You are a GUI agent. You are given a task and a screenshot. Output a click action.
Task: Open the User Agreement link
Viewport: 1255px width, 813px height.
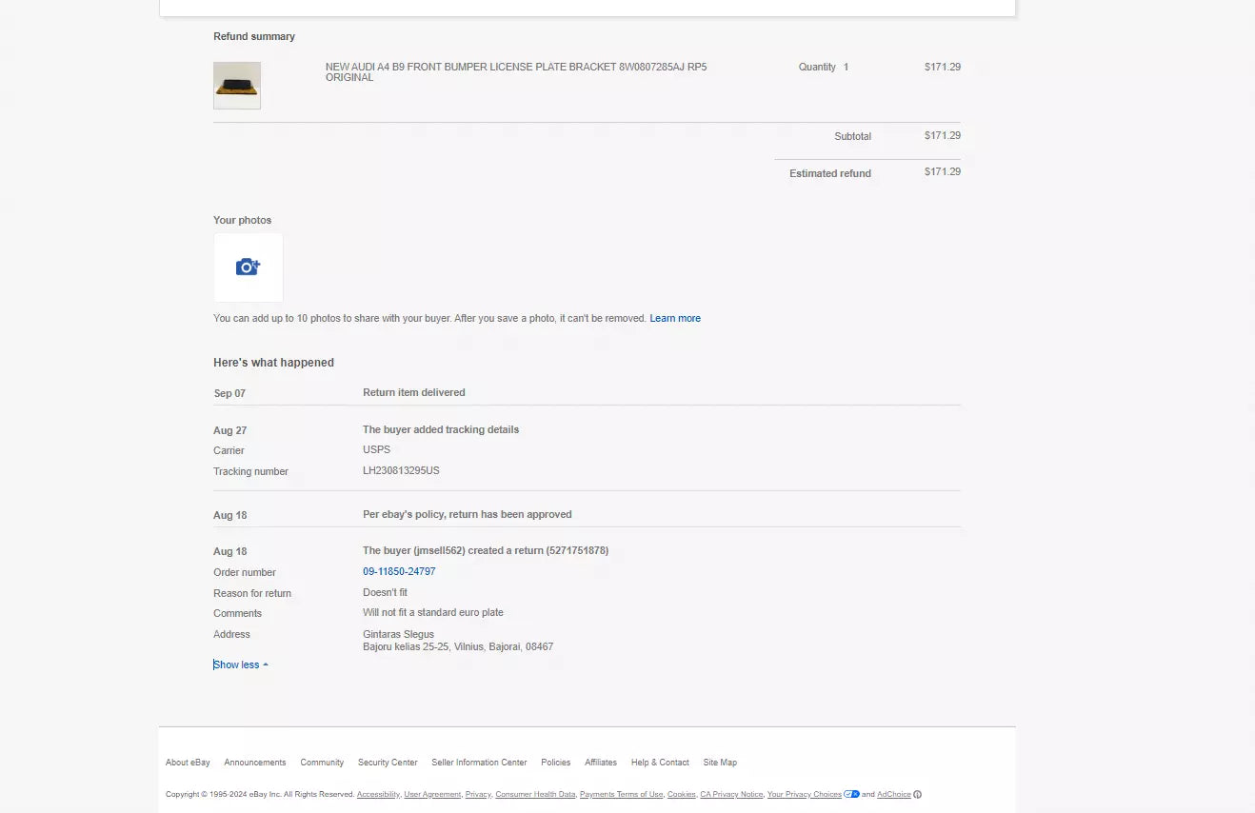point(432,794)
